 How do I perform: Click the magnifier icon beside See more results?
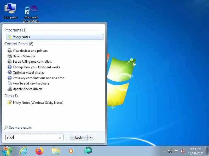tap(6, 127)
